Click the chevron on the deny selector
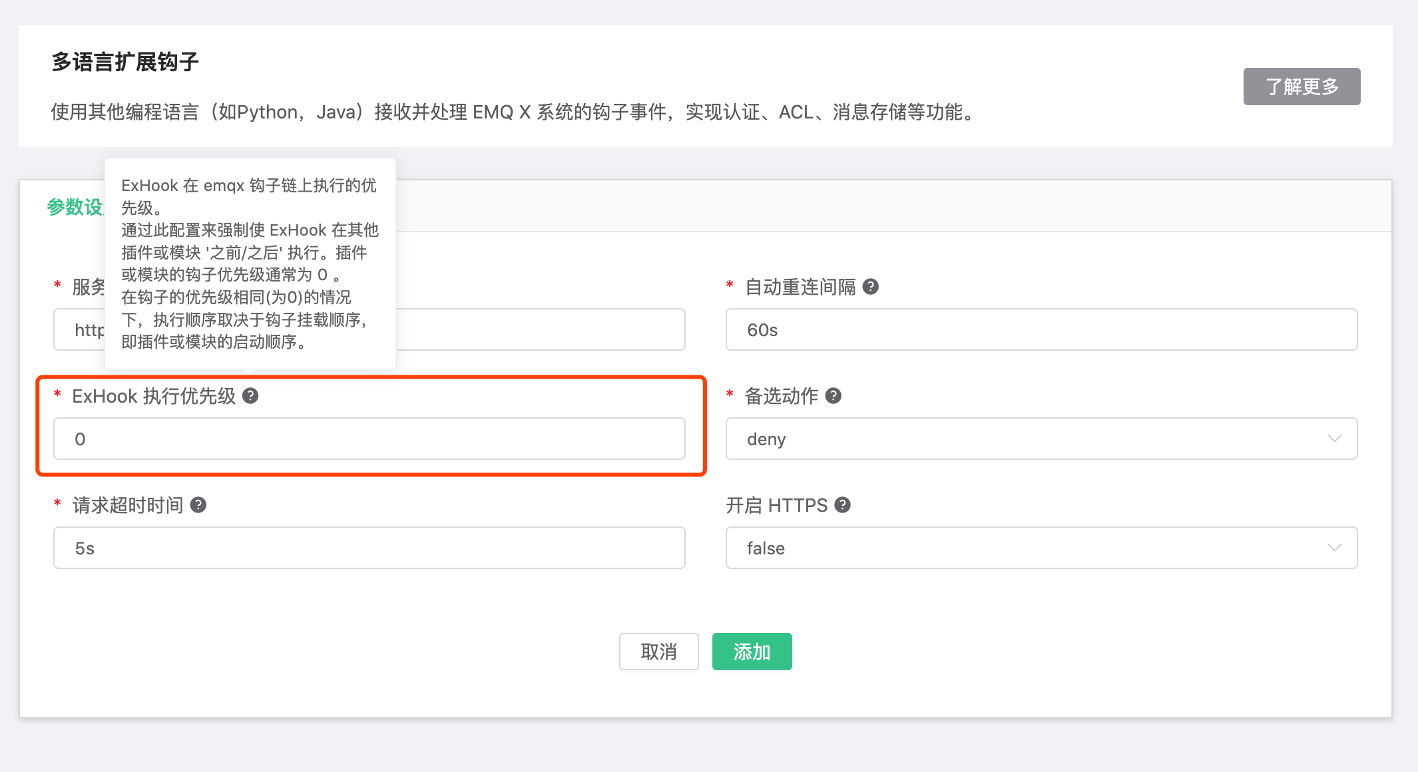 point(1333,439)
